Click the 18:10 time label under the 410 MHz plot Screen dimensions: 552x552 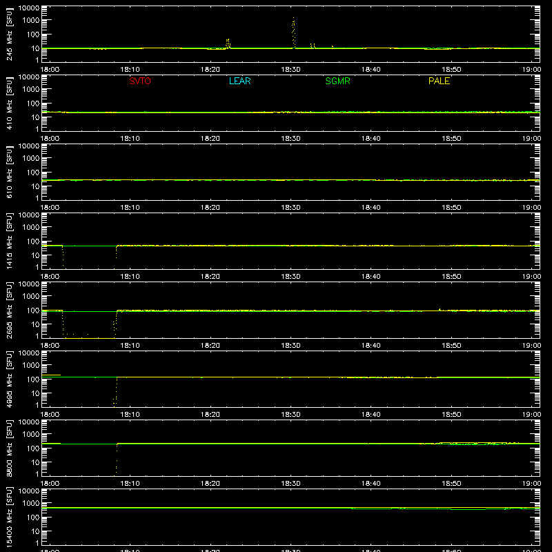pos(130,139)
